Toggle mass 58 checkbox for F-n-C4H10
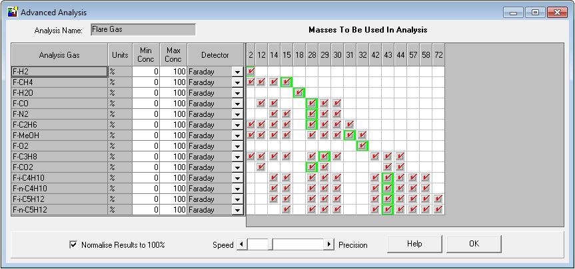Image resolution: width=575 pixels, height=269 pixels. [x=425, y=188]
